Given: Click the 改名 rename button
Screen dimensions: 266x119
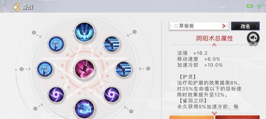Looking at the screenshot, I should 245,26.
